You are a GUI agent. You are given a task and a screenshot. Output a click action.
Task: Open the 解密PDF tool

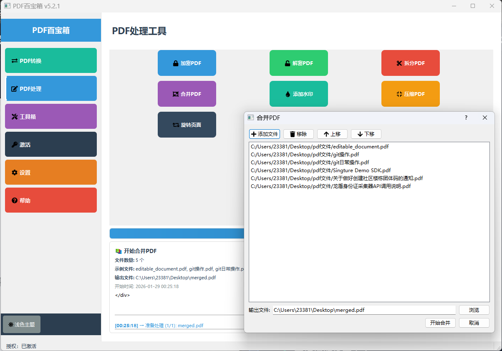[298, 63]
